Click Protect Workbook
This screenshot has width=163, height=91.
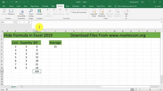click(102, 13)
